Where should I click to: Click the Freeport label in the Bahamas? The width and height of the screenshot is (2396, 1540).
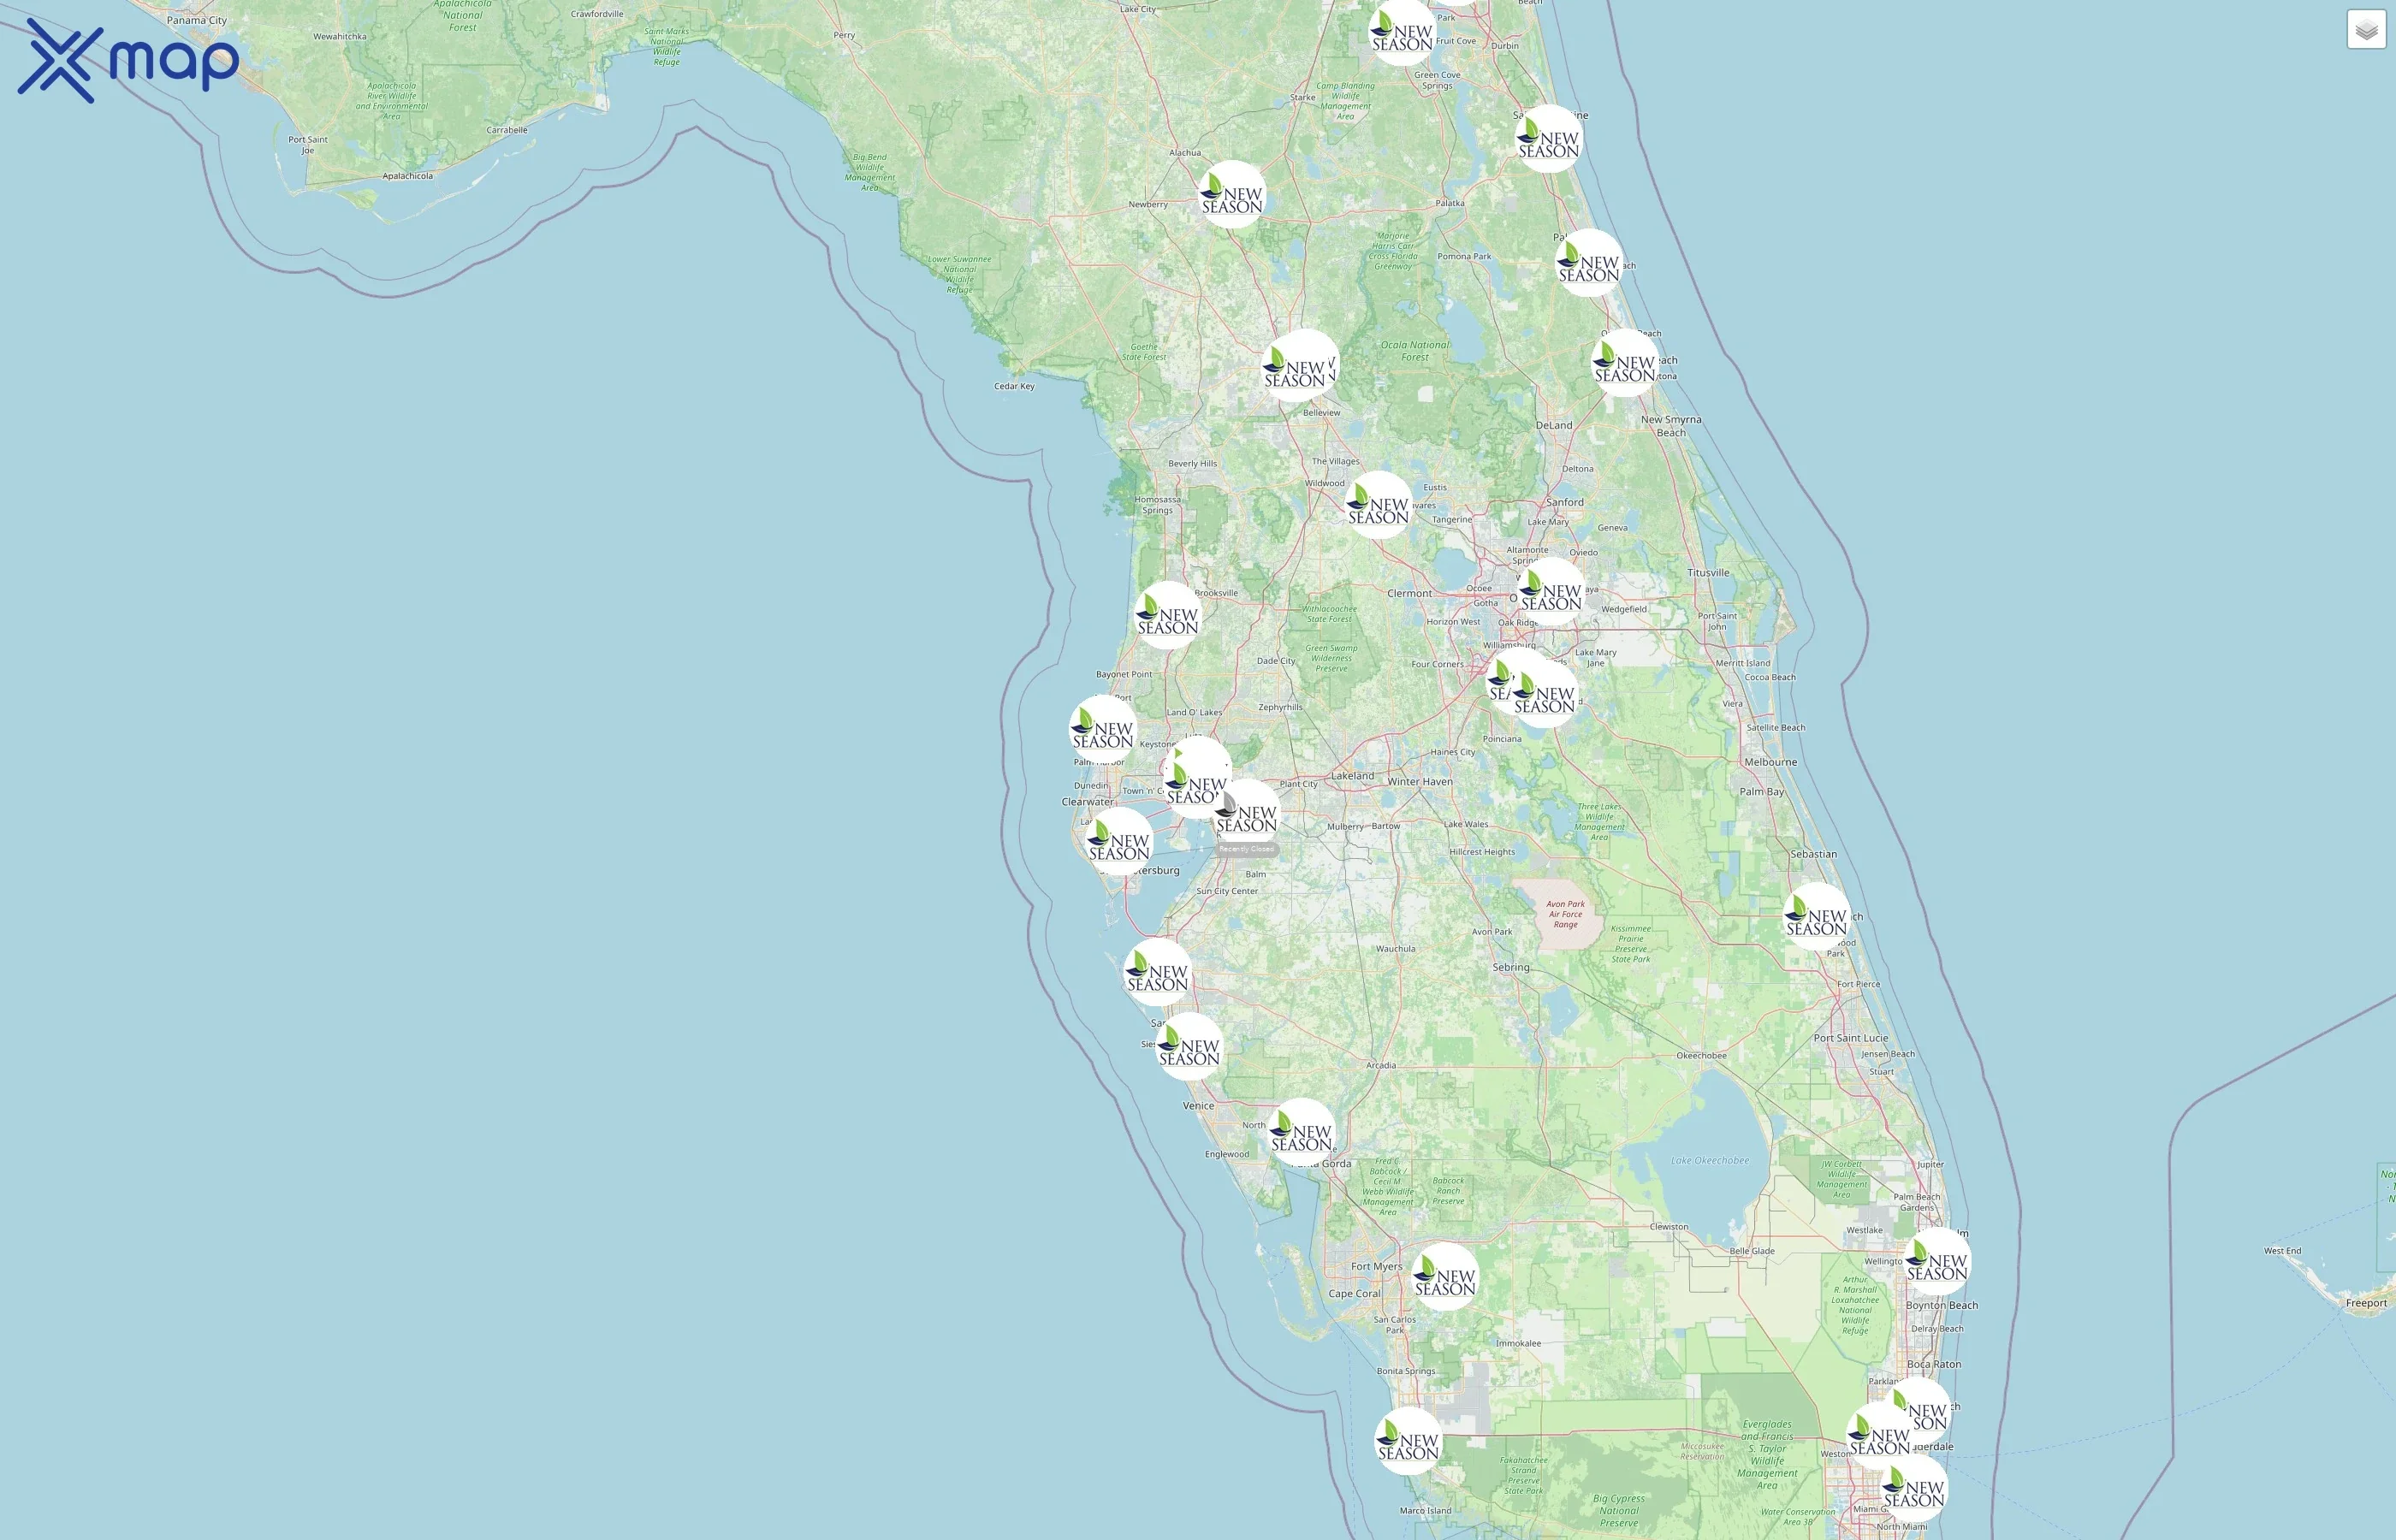(x=2366, y=1303)
